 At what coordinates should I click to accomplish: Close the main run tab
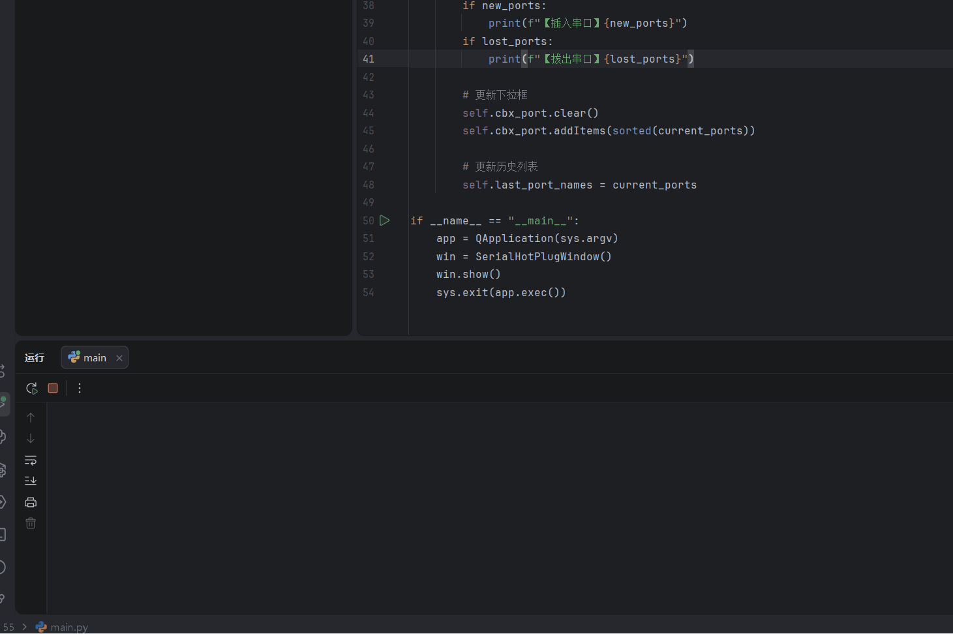[x=119, y=358]
